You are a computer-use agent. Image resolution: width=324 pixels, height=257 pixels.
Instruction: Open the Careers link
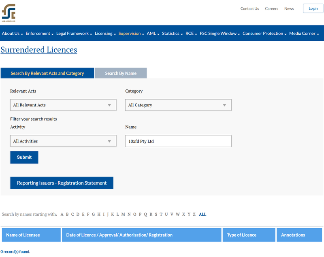(271, 8)
